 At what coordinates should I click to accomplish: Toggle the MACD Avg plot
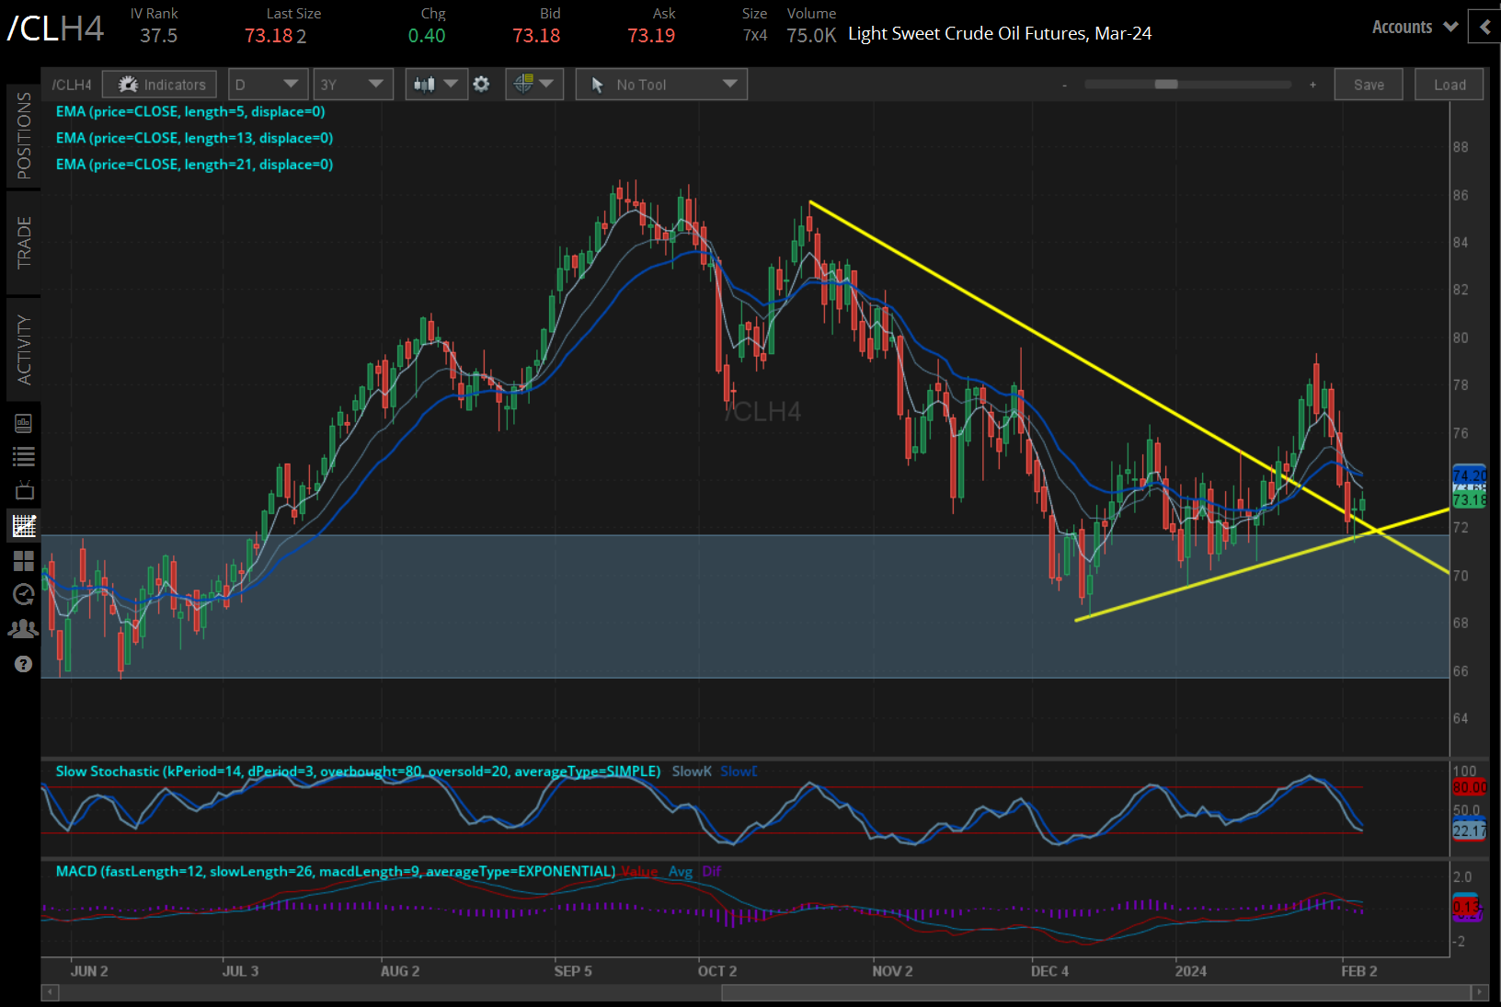coord(681,871)
